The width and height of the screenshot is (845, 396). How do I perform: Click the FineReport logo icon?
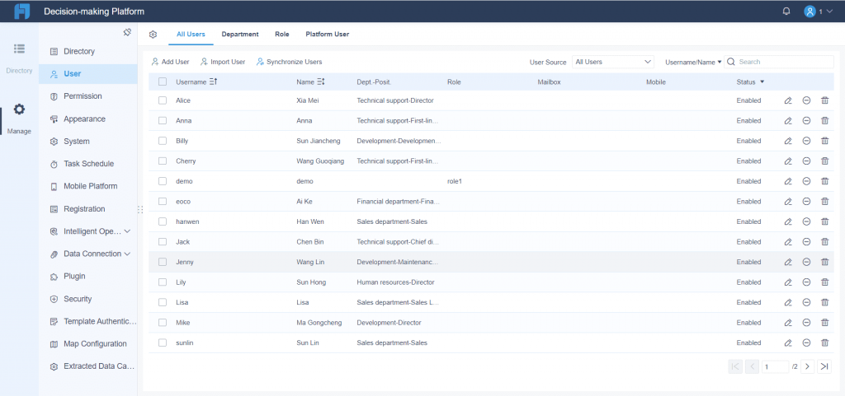point(21,12)
